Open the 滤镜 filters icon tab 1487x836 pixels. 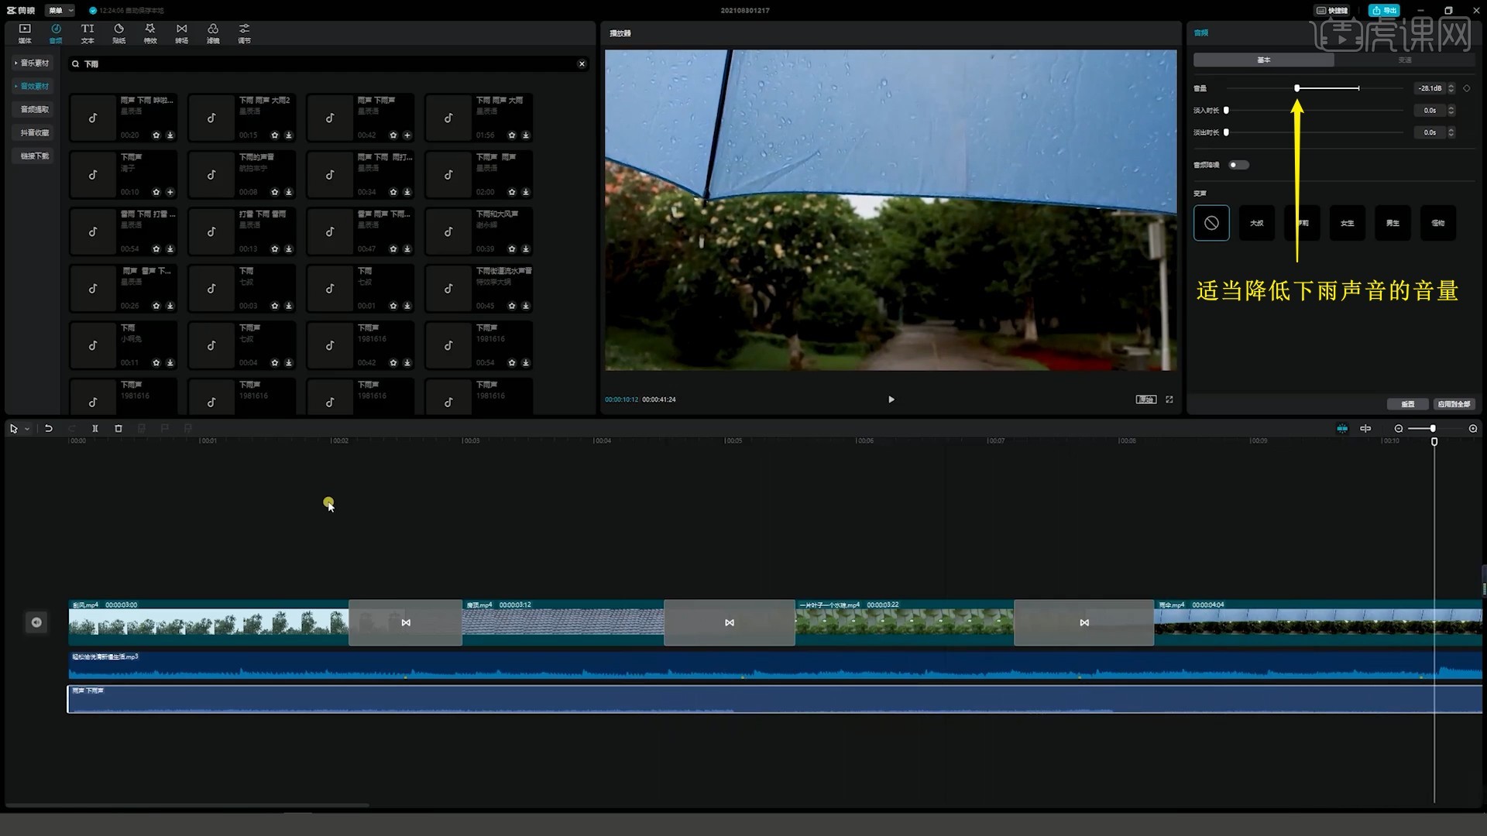coord(213,33)
